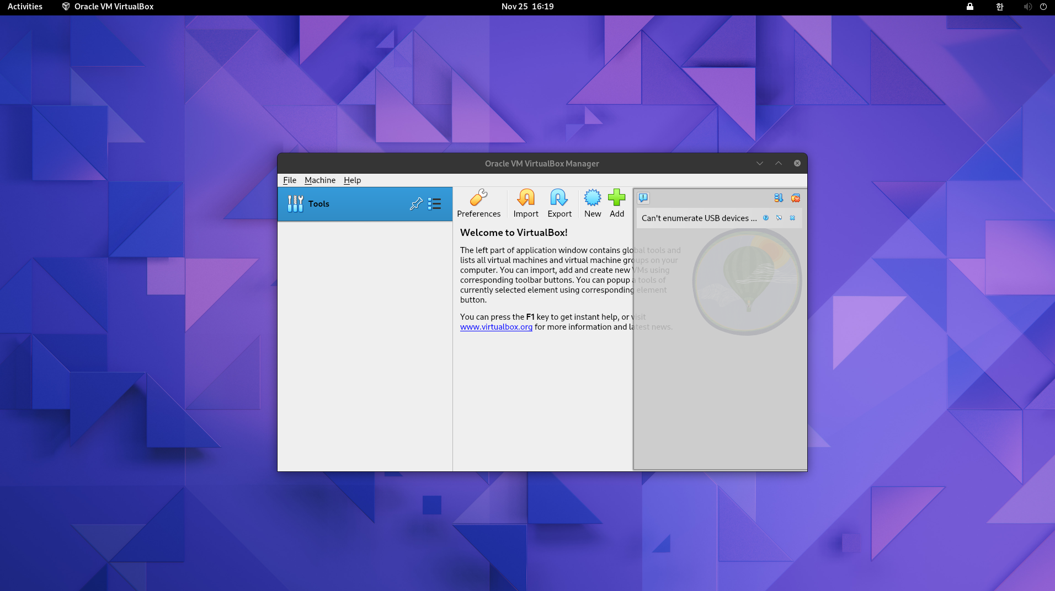The image size is (1055, 591).
Task: Maximize the VirtualBox Manager window
Action: click(779, 163)
